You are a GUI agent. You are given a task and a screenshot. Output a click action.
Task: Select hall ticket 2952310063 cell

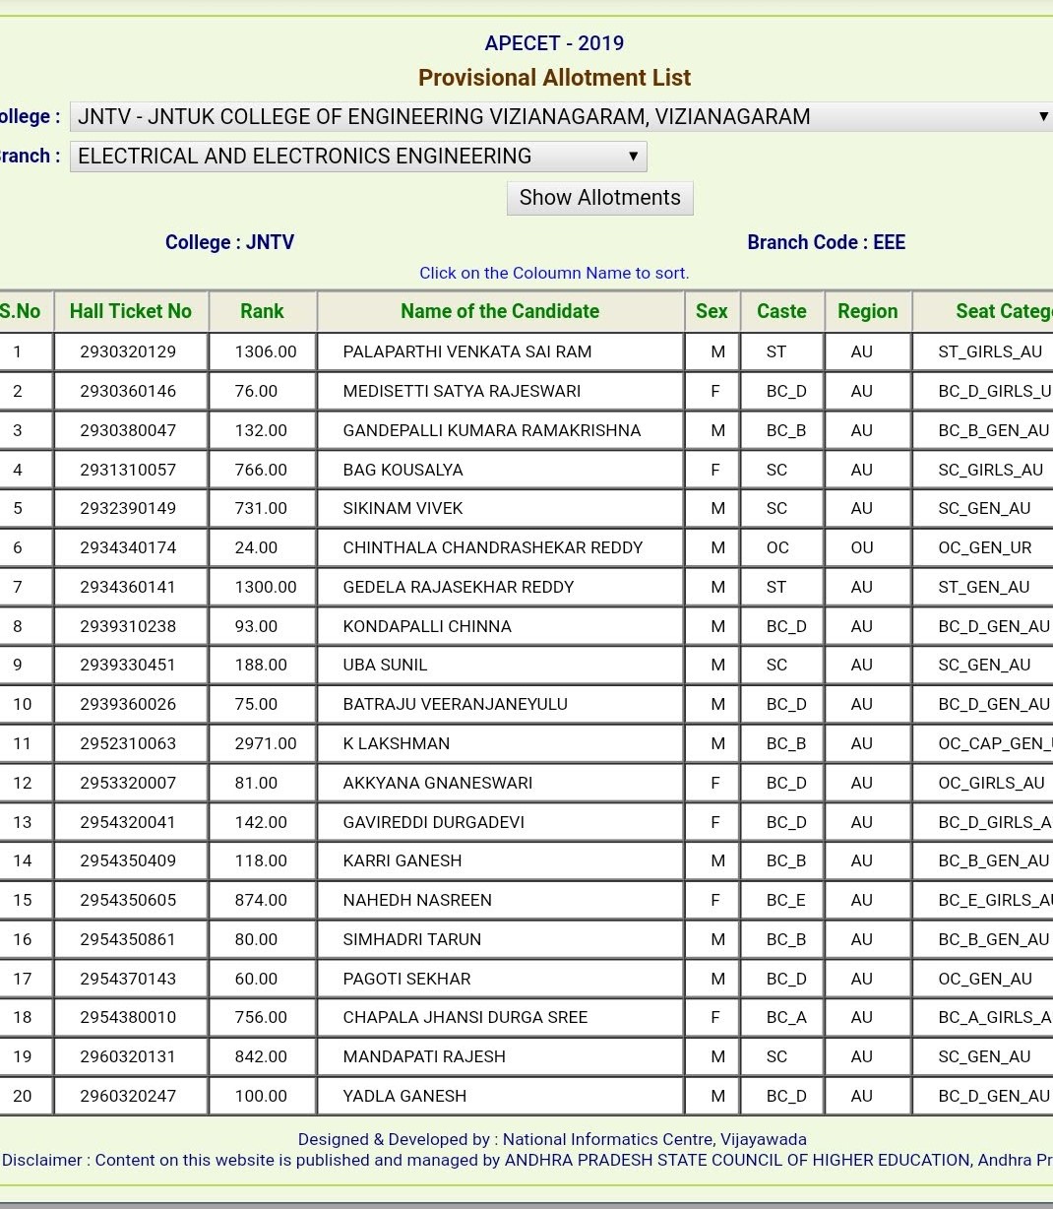[131, 743]
